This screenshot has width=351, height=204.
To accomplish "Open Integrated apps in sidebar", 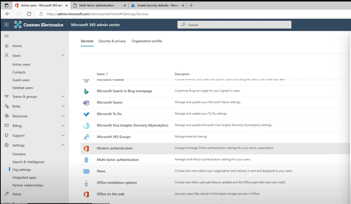I will (24, 177).
